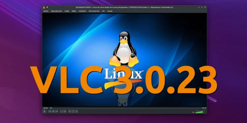Stop playback with the stop button

click(53, 111)
